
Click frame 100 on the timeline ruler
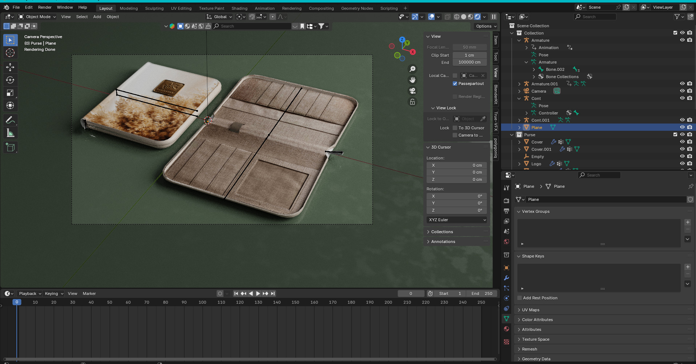[x=202, y=302]
